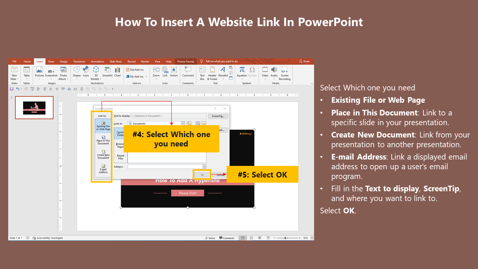Click Fit slide to window icon
The image size is (478, 269).
click(312, 238)
